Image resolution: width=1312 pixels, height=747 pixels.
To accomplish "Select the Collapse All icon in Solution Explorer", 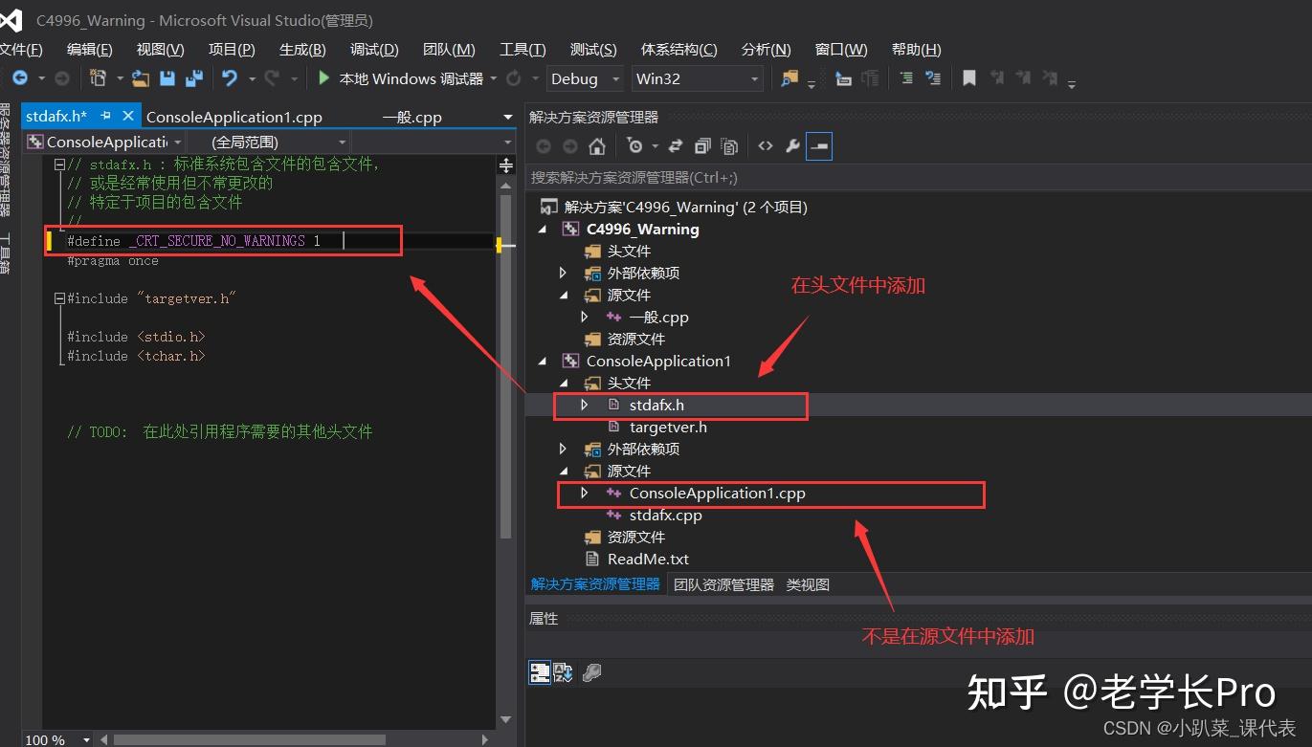I will (701, 145).
